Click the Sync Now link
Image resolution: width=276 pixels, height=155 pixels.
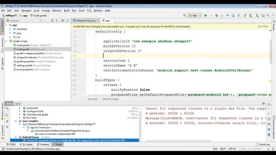click(263, 26)
